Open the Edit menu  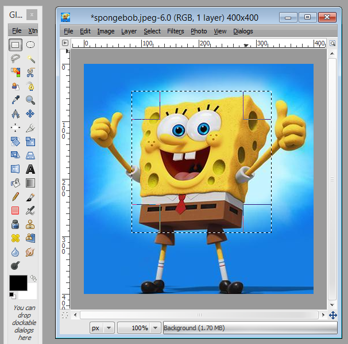pos(85,31)
